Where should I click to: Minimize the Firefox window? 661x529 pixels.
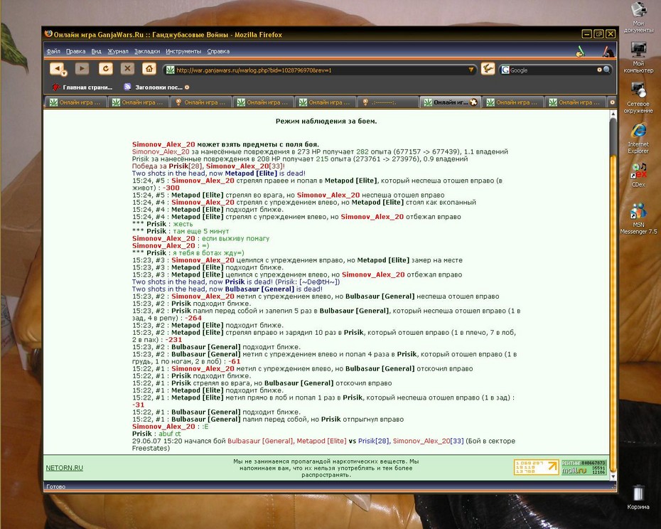586,34
